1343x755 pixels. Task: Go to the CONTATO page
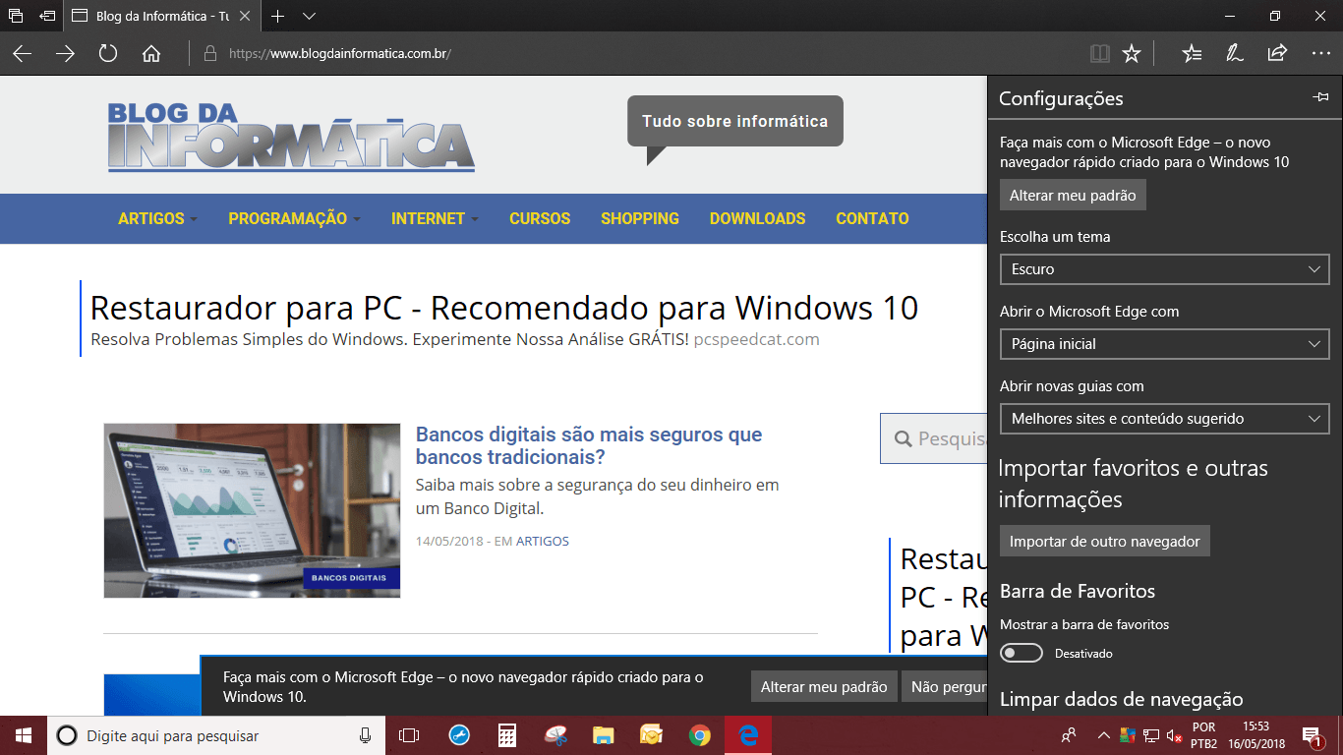pyautogui.click(x=872, y=218)
